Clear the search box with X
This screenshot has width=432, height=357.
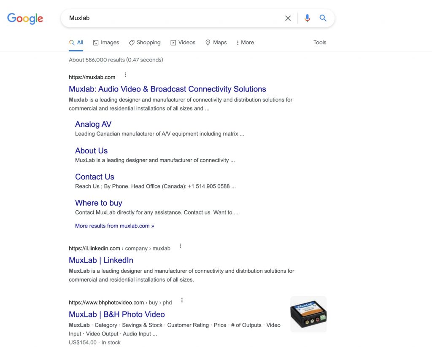pos(288,18)
